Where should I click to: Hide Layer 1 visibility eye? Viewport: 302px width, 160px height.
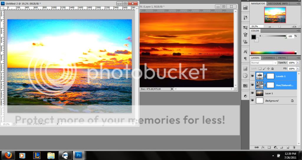tap(252, 93)
